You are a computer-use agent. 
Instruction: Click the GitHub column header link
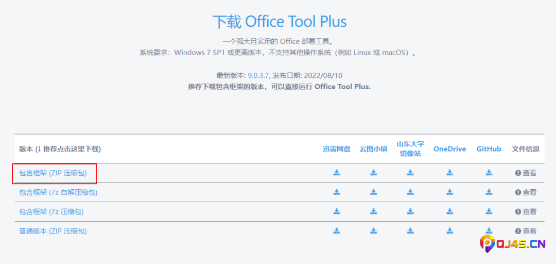coord(489,149)
